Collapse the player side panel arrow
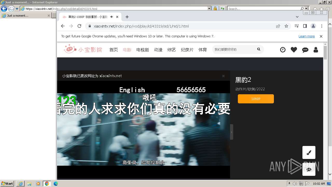Image resolution: width=332 pixels, height=187 pixels. coord(231,132)
